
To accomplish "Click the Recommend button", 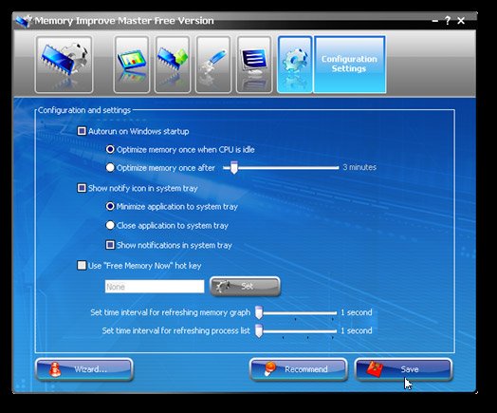I will [298, 369].
